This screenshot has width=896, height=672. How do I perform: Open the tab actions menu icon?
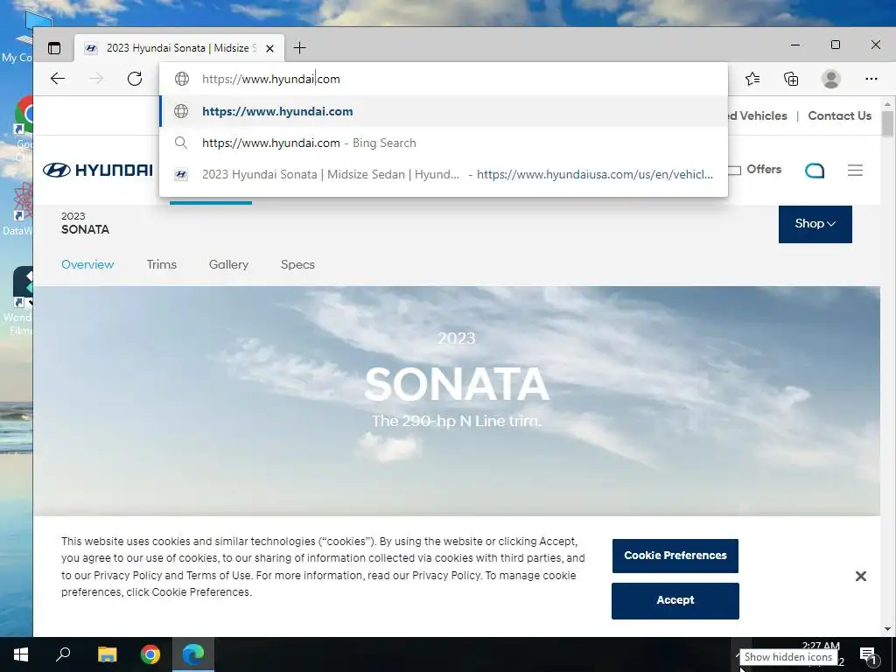(54, 48)
